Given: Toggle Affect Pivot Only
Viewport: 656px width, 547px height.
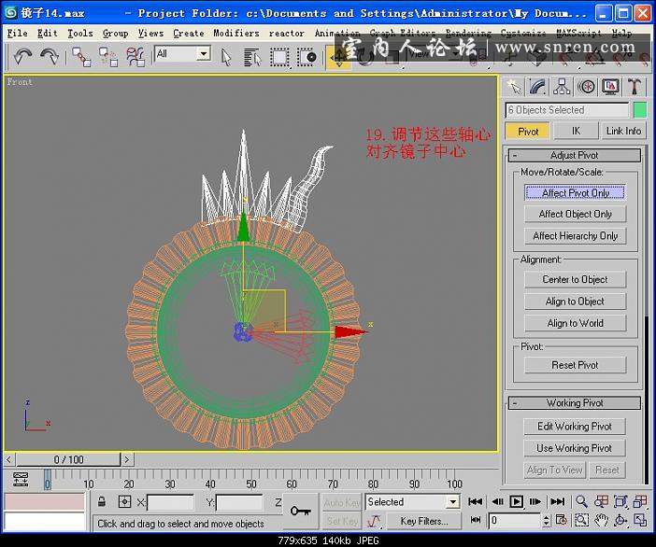Looking at the screenshot, I should tap(575, 192).
